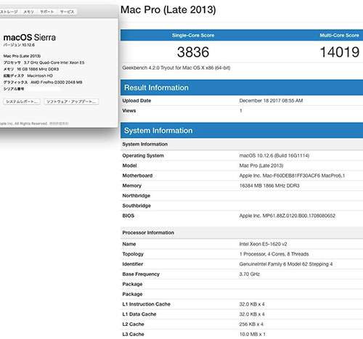363x339 pixels.
Task: Select the MP61.88Z.0120.B00 BIOS value
Action: point(287,216)
